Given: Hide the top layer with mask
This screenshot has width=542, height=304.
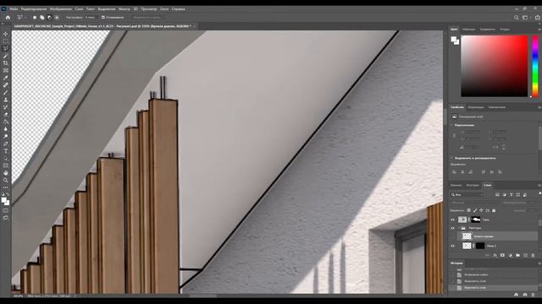Looking at the screenshot, I should point(453,220).
